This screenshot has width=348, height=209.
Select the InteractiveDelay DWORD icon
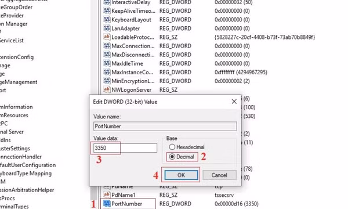point(107,2)
